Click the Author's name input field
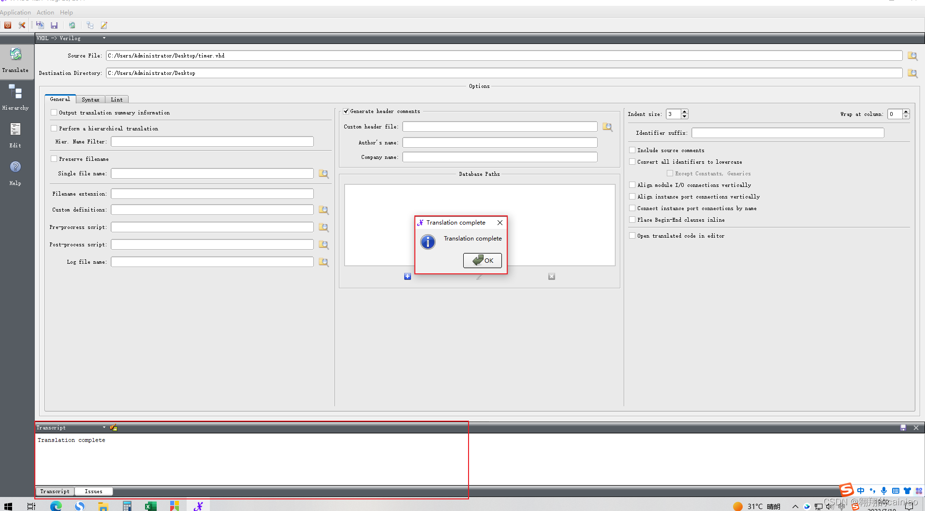 click(500, 142)
